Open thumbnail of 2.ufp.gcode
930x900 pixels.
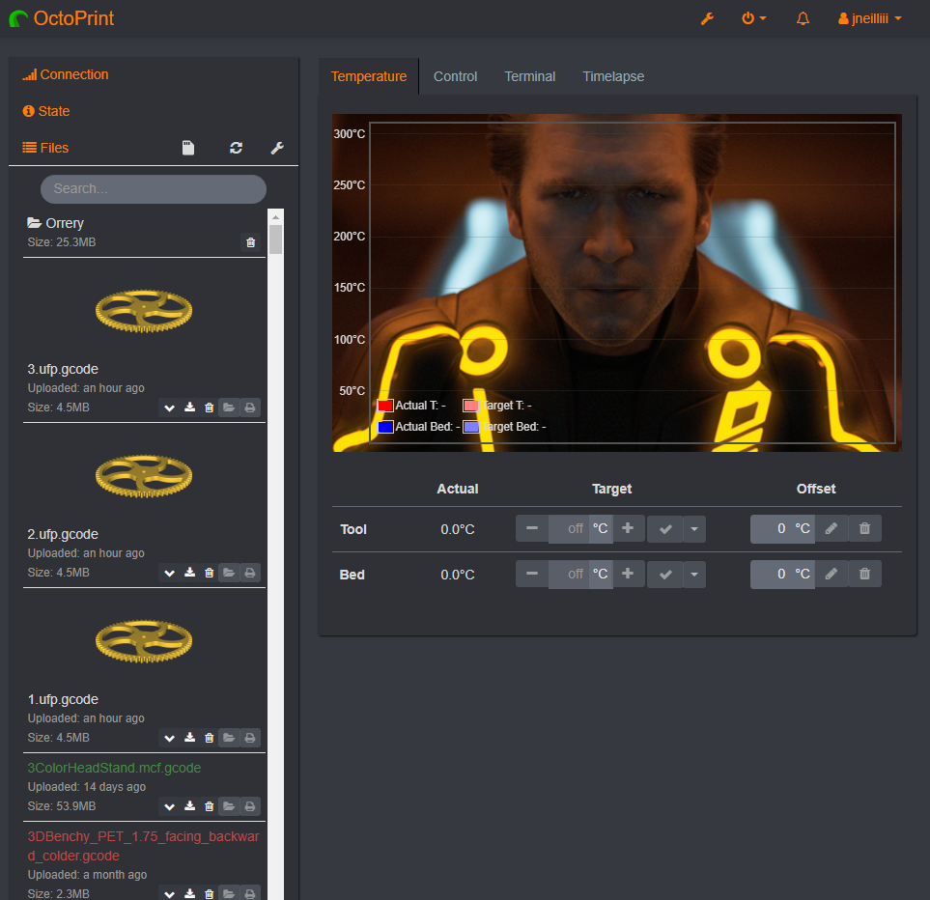(x=144, y=476)
